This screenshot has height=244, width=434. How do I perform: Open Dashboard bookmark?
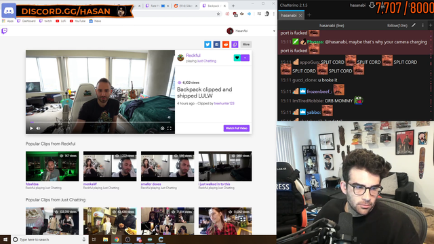[26, 21]
